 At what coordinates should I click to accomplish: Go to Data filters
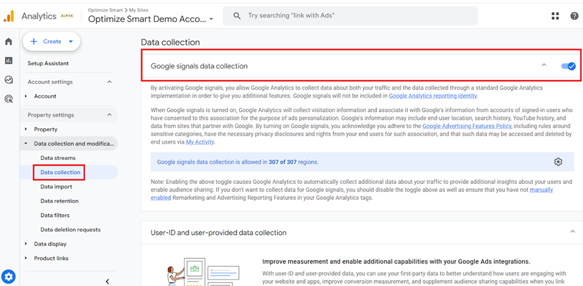(x=55, y=215)
